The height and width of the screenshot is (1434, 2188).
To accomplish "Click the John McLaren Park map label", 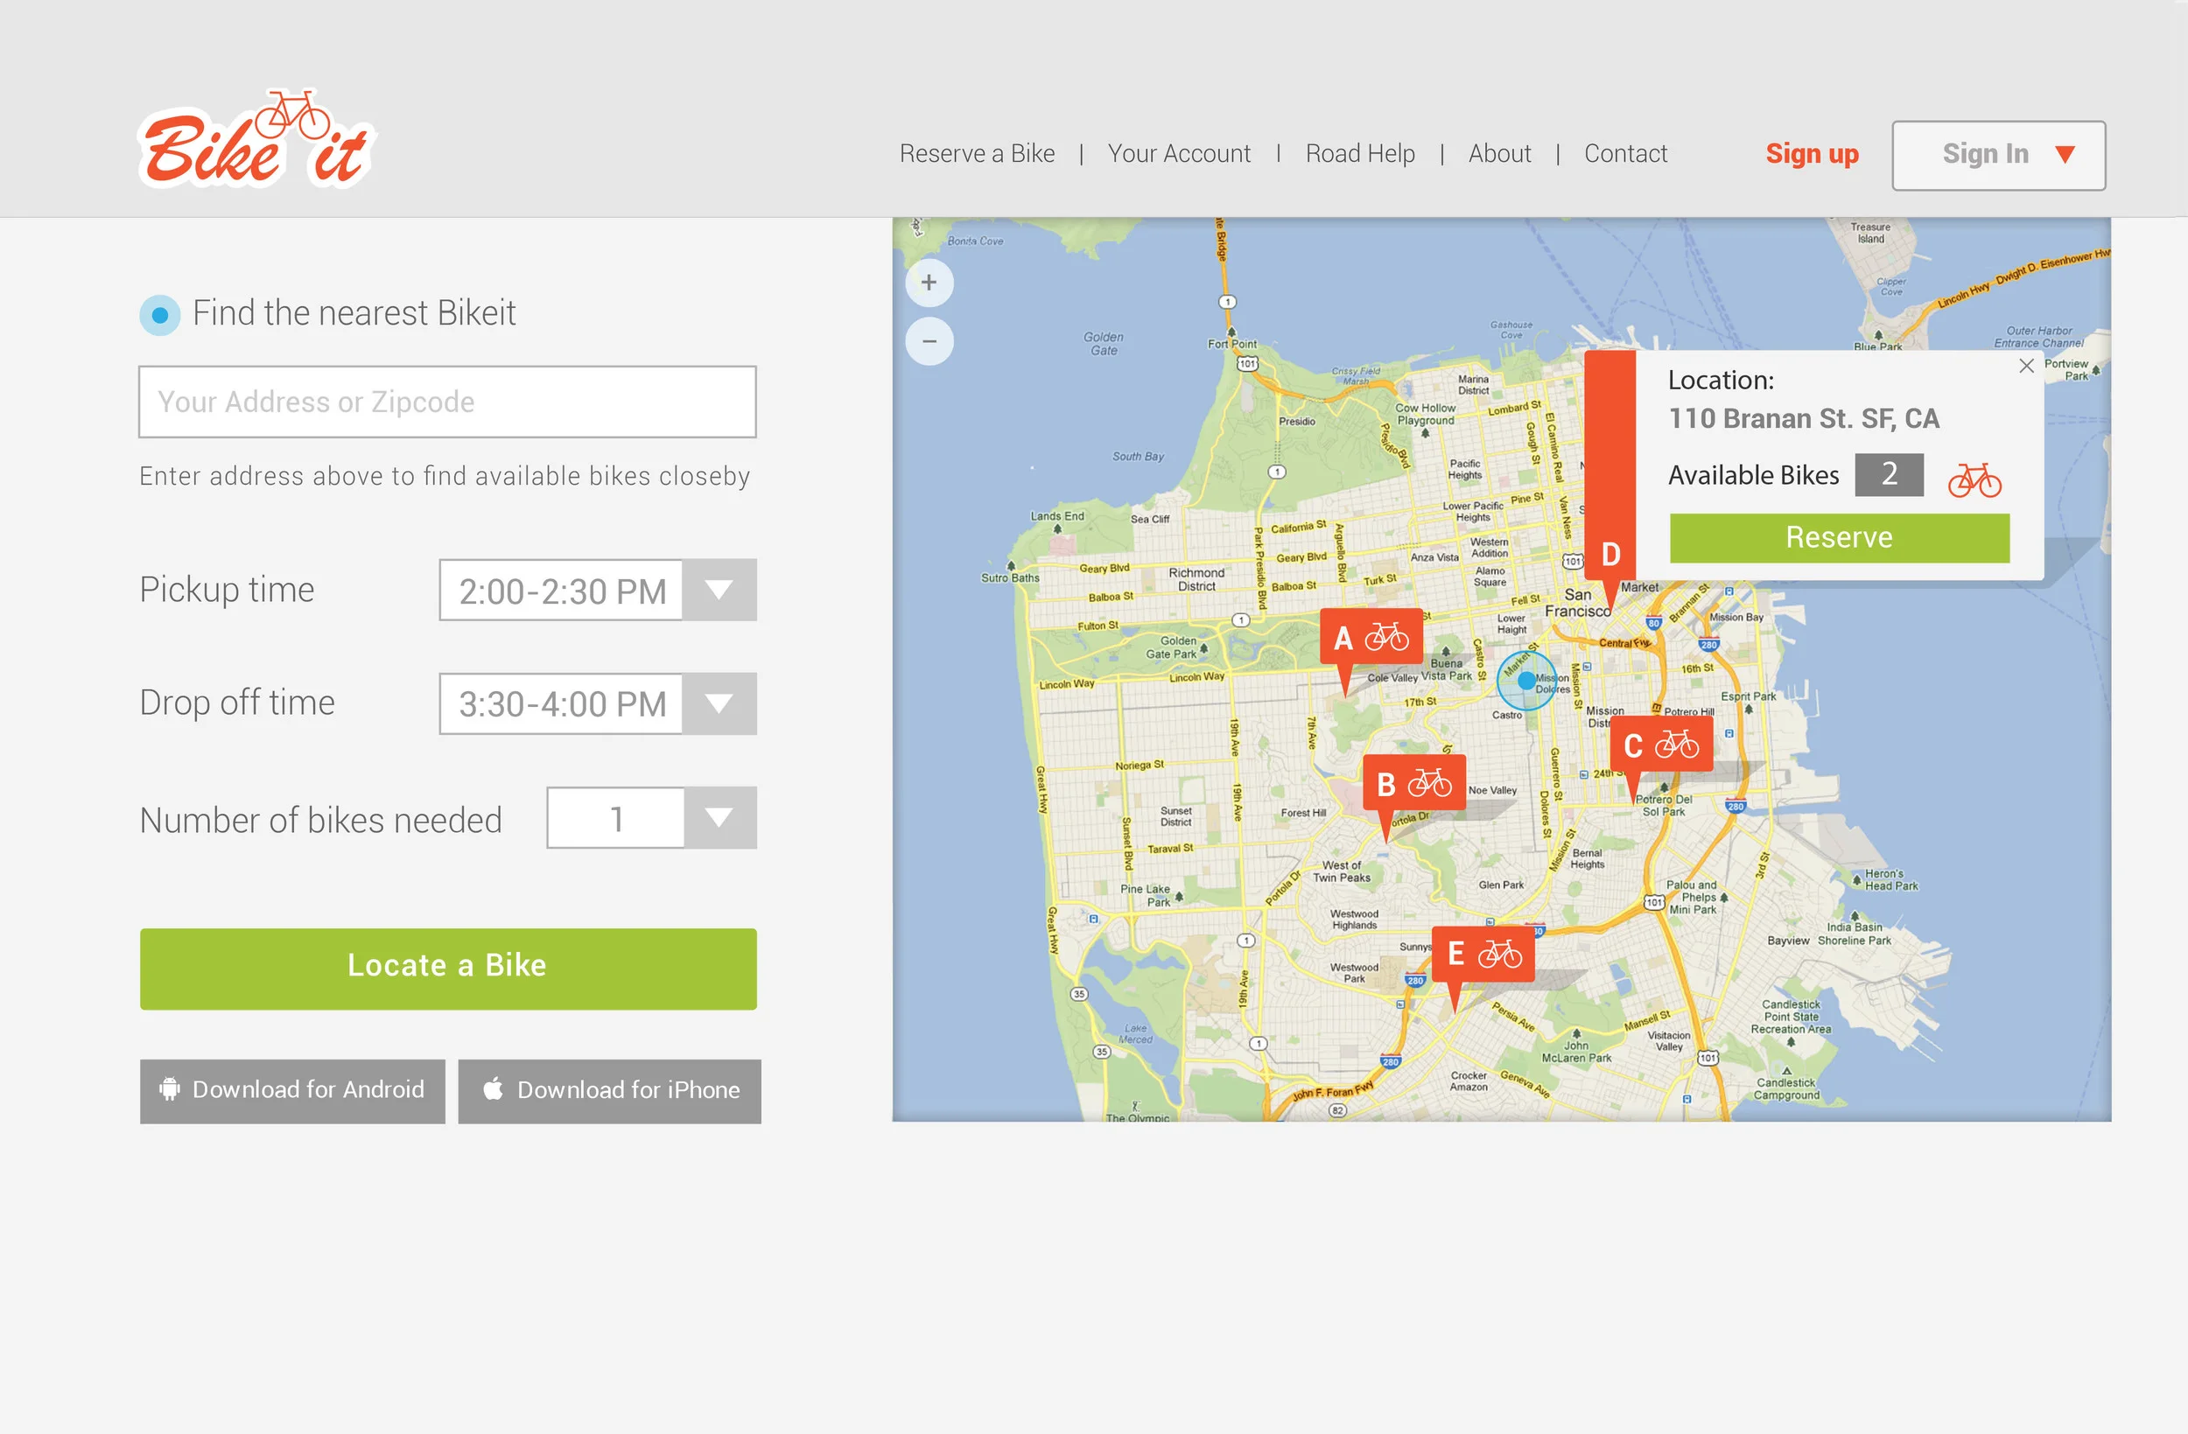I will (1575, 1052).
